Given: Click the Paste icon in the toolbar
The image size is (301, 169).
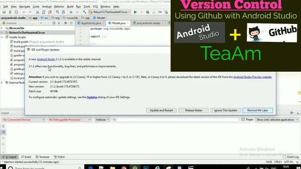Looking at the screenshot, I should [x=50, y=12].
